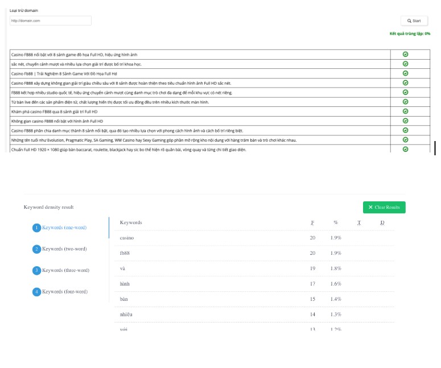Screen dimensions: 441x368
Task: Click sentence 'Từ bàn live đến các sản phẩm'
Action: pyautogui.click(x=110, y=102)
